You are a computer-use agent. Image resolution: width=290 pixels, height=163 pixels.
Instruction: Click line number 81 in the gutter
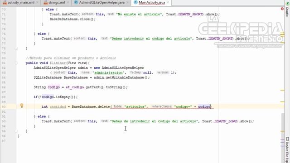coord(4,63)
